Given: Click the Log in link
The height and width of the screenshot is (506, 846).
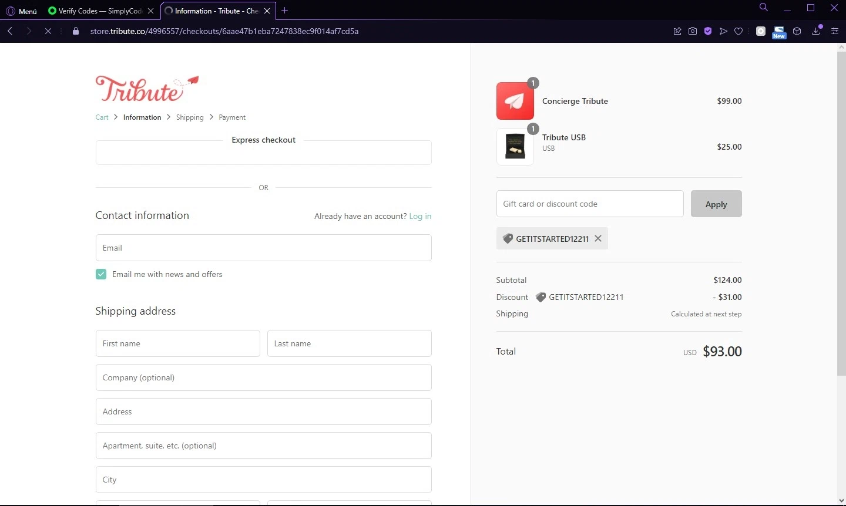Looking at the screenshot, I should (420, 216).
